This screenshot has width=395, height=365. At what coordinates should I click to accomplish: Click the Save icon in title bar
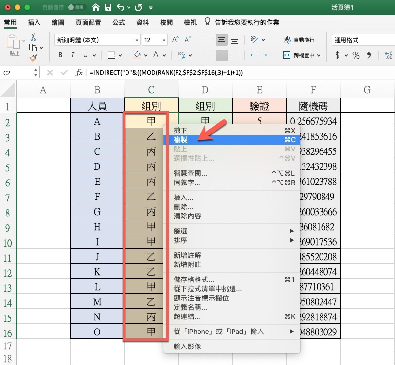click(108, 8)
